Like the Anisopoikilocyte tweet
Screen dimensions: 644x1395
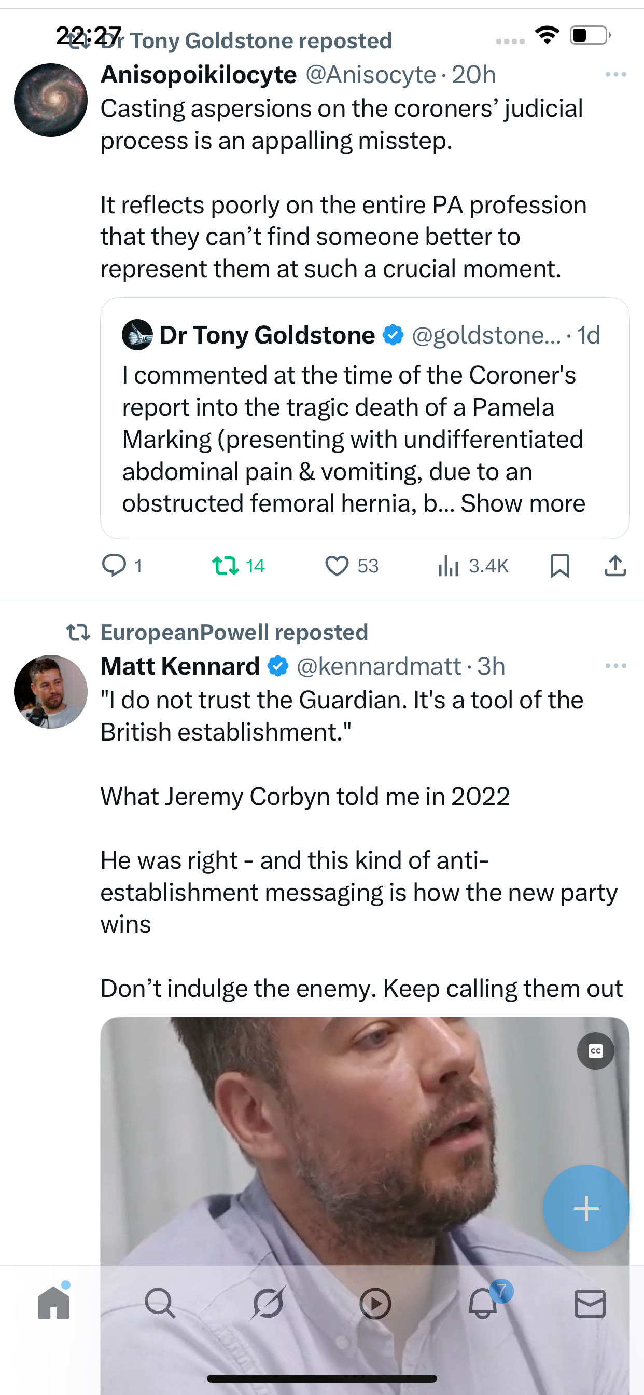coord(337,566)
